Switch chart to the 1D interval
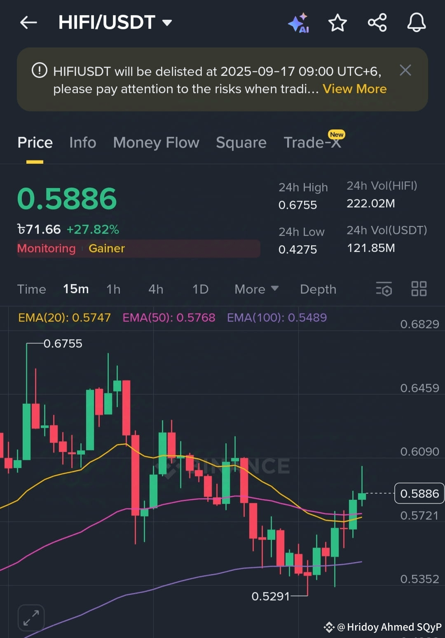The height and width of the screenshot is (638, 445). point(200,289)
